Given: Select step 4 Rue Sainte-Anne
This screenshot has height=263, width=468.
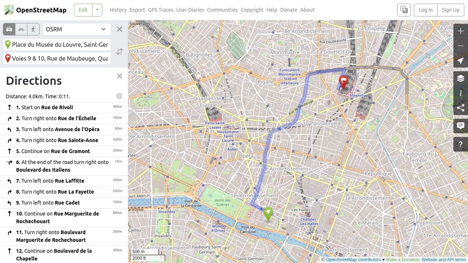Looking at the screenshot, I should pyautogui.click(x=64, y=140).
